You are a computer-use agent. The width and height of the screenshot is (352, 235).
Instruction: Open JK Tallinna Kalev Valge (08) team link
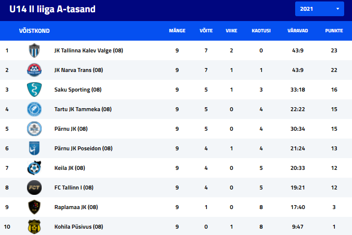(x=89, y=50)
